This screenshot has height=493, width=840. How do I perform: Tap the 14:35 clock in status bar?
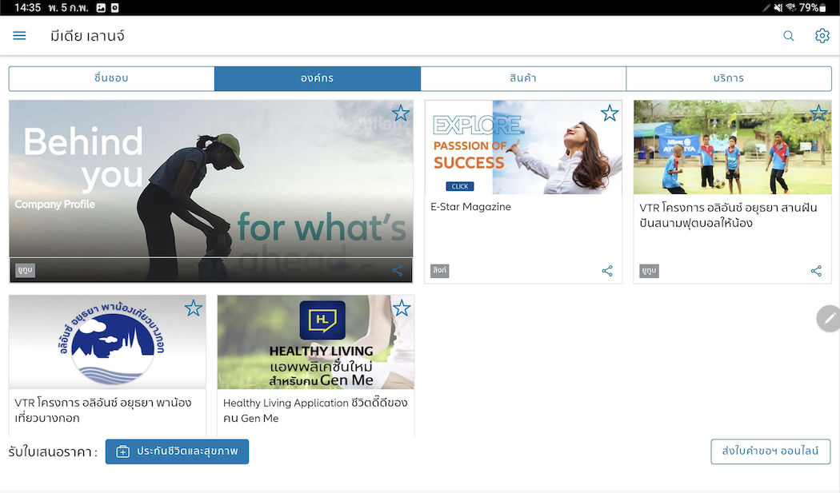point(27,7)
